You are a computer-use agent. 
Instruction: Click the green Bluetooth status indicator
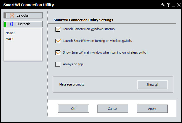5,24
